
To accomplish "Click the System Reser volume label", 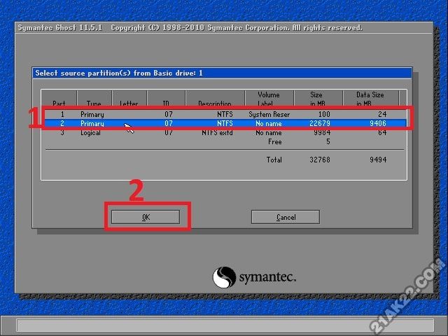I will (x=269, y=114).
